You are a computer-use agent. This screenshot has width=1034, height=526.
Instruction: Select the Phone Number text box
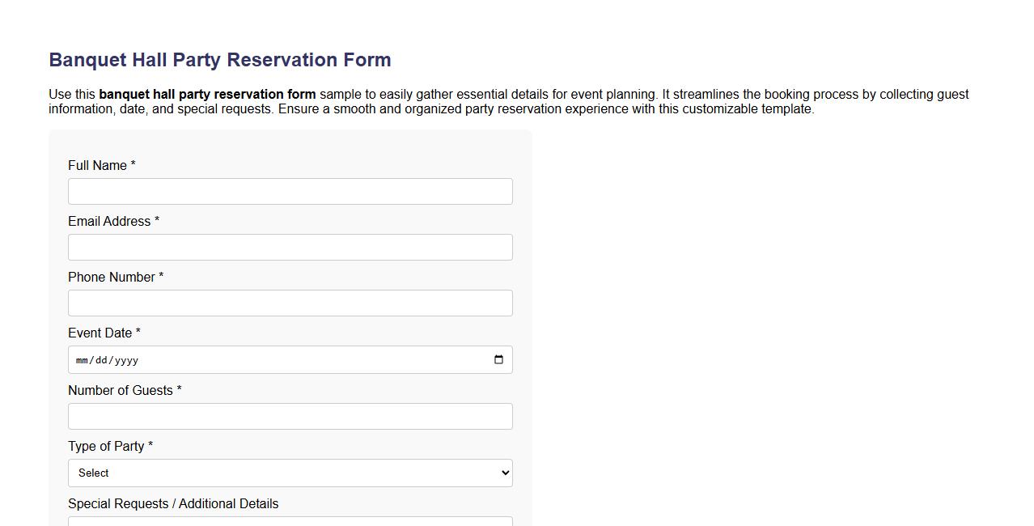pos(290,303)
